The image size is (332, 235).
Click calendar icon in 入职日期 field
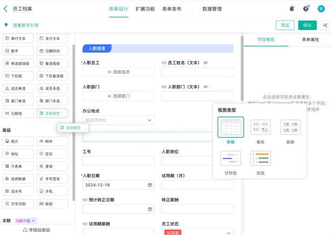click(150, 185)
